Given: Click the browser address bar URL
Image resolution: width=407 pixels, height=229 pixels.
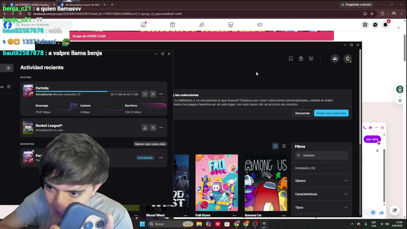Looking at the screenshot, I should point(107,14).
